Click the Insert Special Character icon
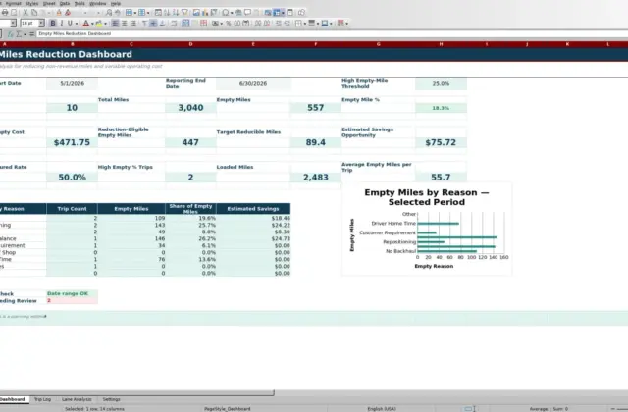628x412 pixels. click(x=226, y=13)
